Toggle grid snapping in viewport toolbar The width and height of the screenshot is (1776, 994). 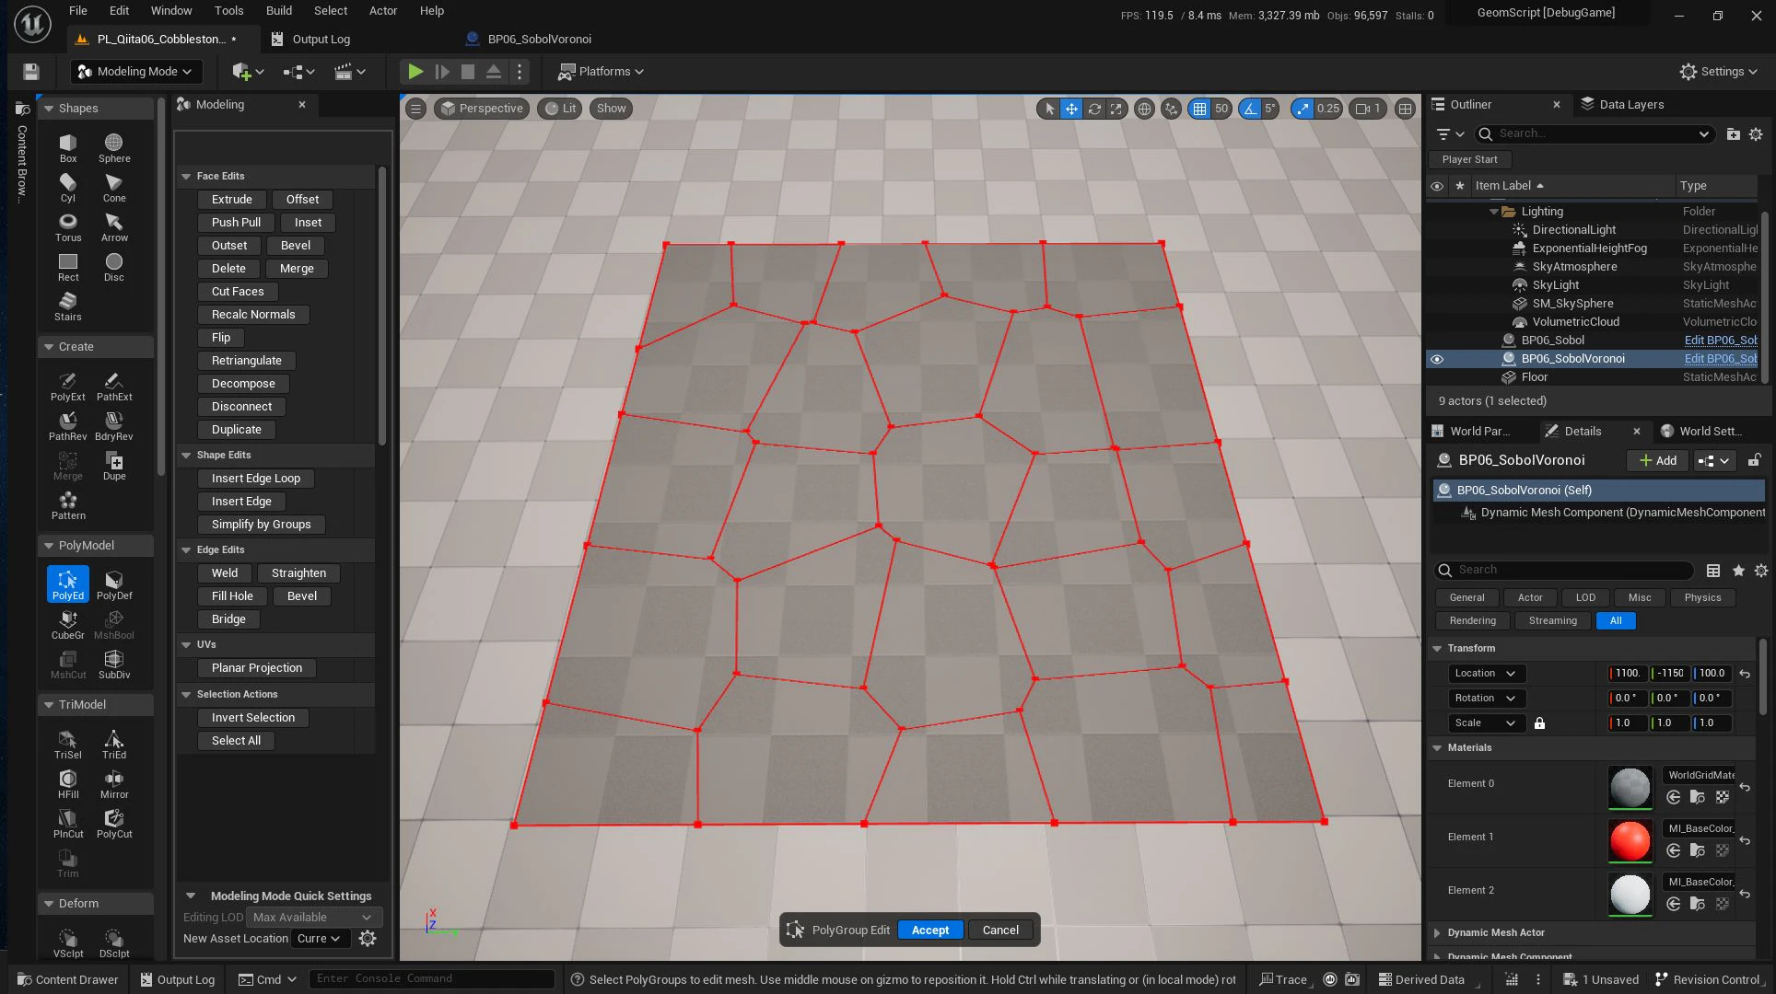(1199, 109)
